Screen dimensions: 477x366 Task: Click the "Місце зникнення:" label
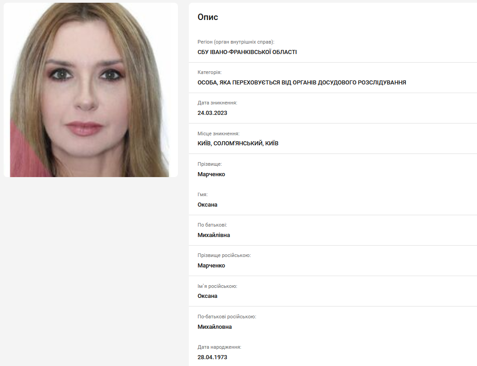point(218,134)
